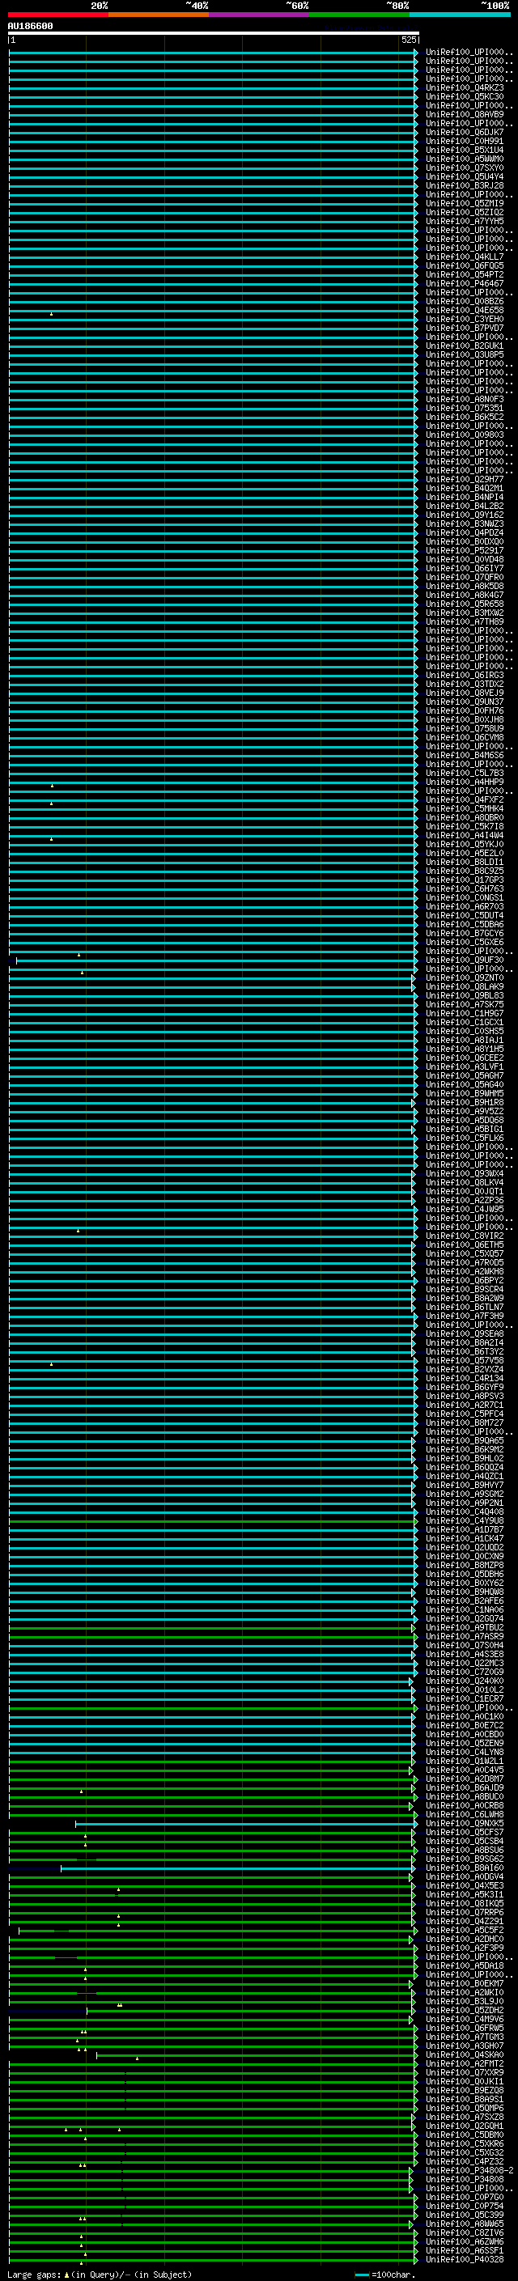This screenshot has height=2281, width=518.
Task: Click the orange ~40% identity legend segment
Action: coord(159,15)
